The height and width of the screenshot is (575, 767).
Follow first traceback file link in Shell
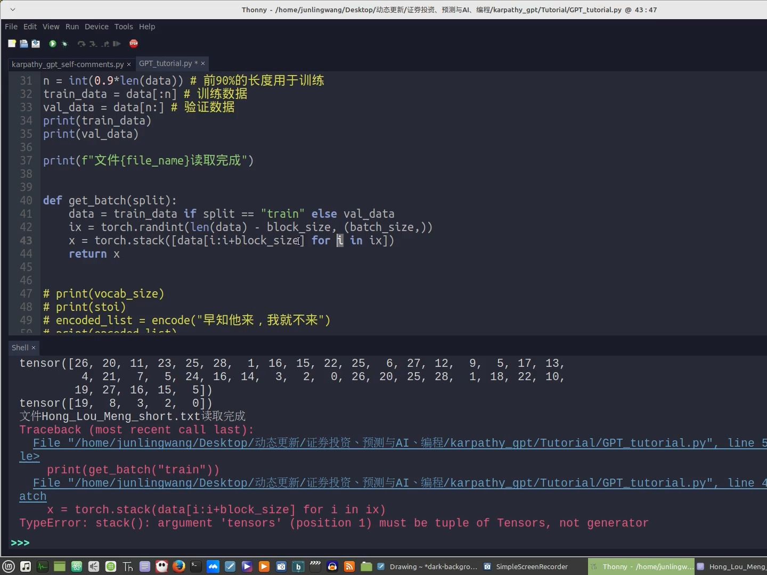click(399, 443)
